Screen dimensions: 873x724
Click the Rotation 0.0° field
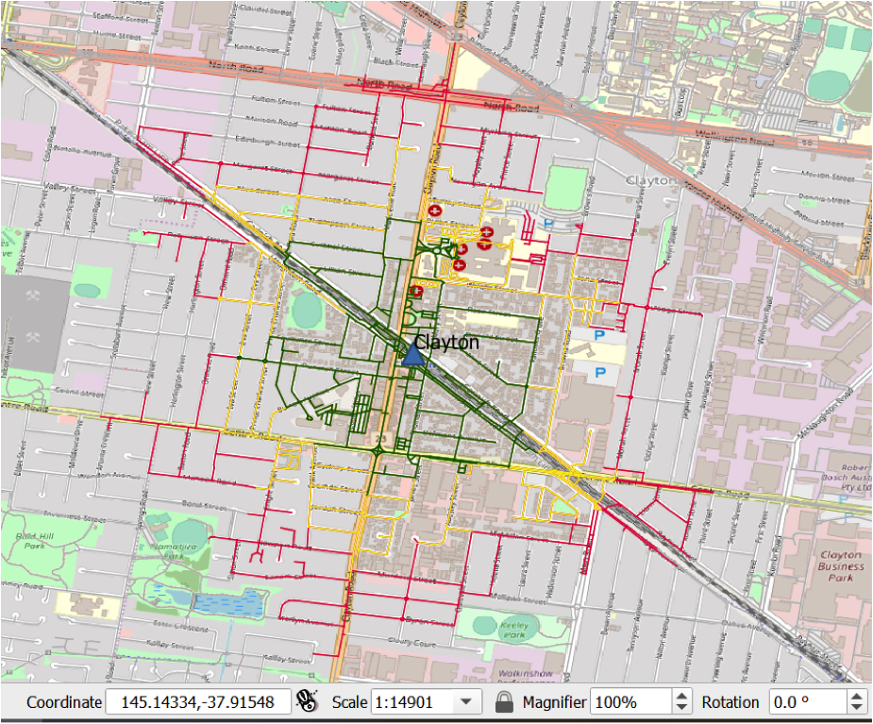click(x=806, y=701)
